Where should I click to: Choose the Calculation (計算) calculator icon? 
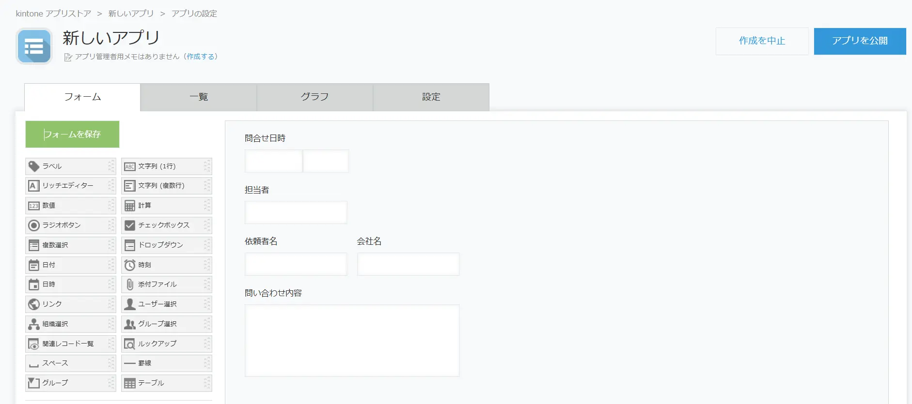(x=129, y=206)
